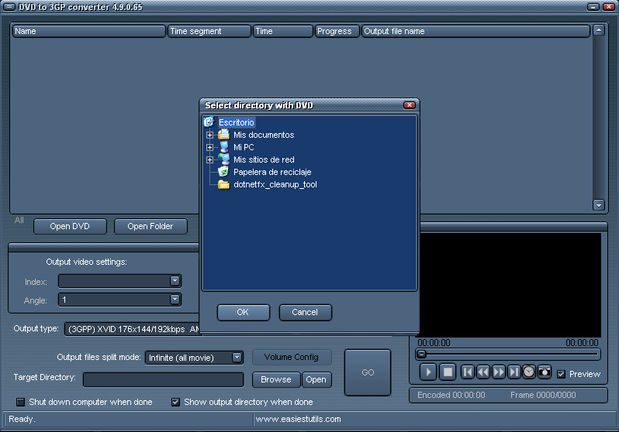Click the Time column header
Screen dimensions: 619x432
click(x=282, y=31)
